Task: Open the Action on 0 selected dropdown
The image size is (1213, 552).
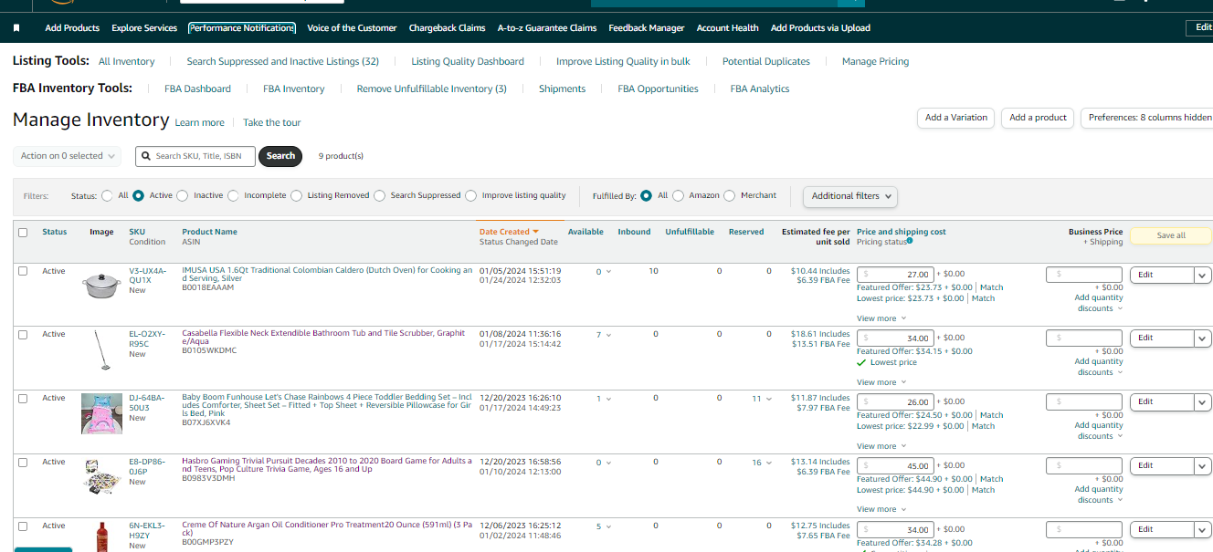Action: click(68, 156)
